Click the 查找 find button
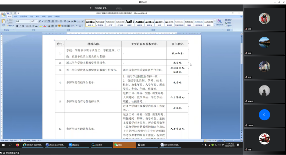This screenshot has width=286, height=155. coord(229,20)
